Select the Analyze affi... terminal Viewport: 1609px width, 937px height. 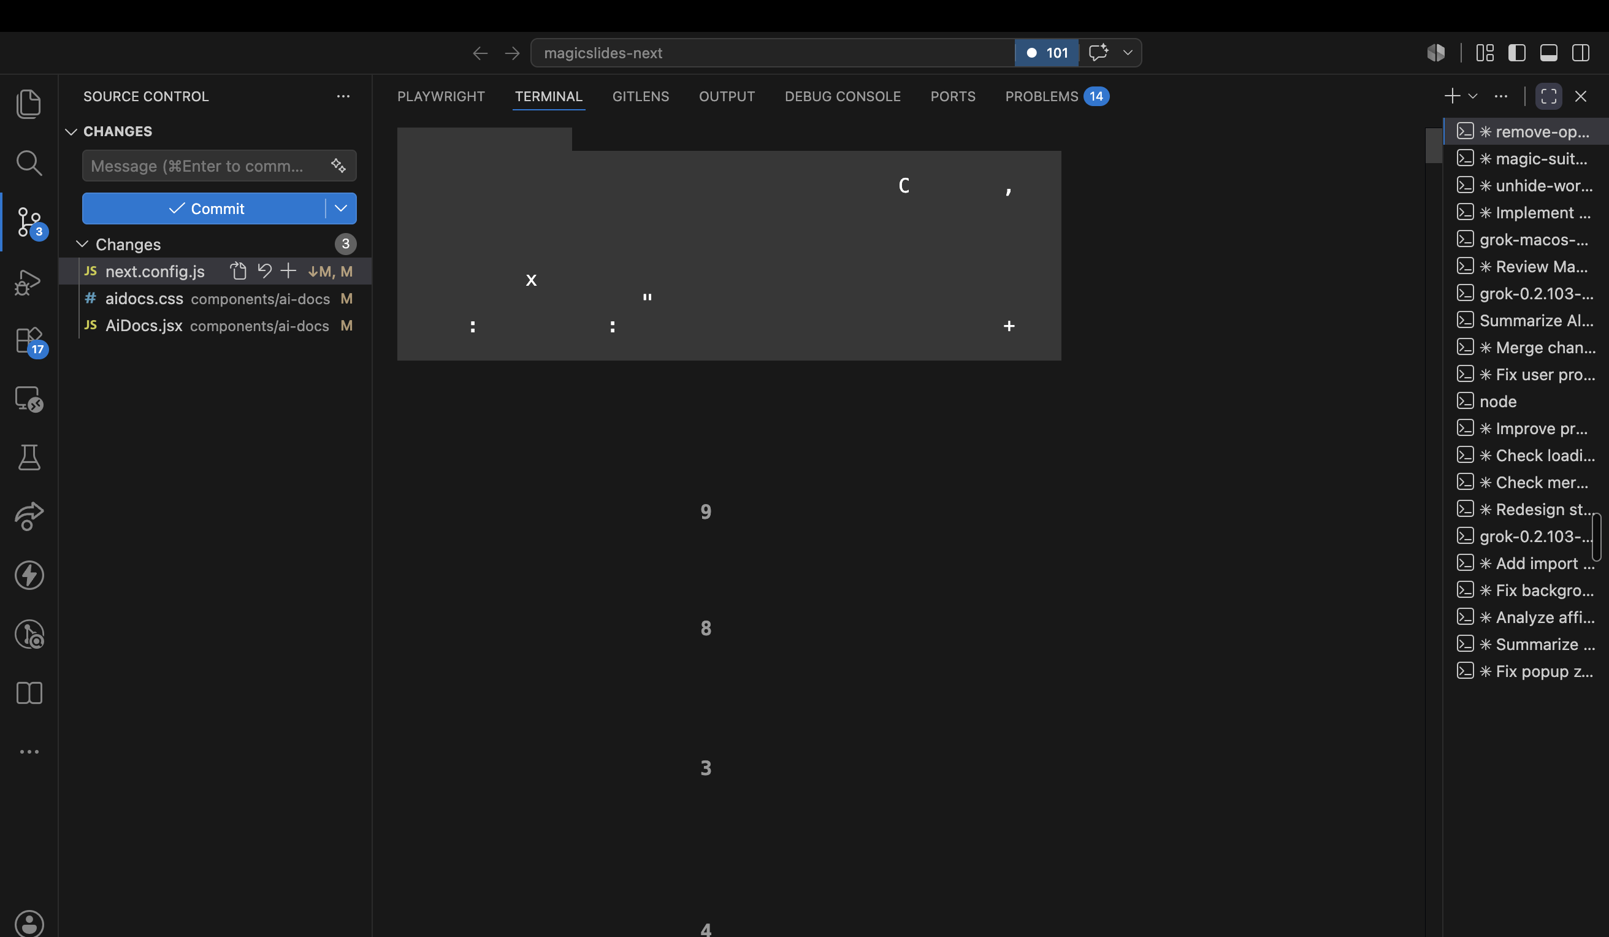(1527, 617)
